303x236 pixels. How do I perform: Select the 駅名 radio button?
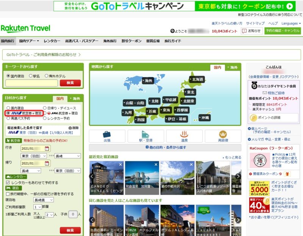[31, 76]
